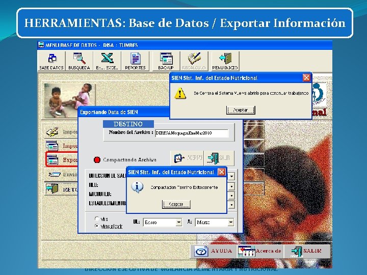Click the SALIR door icon in export dialog
The height and width of the screenshot is (275, 367).
(219, 158)
